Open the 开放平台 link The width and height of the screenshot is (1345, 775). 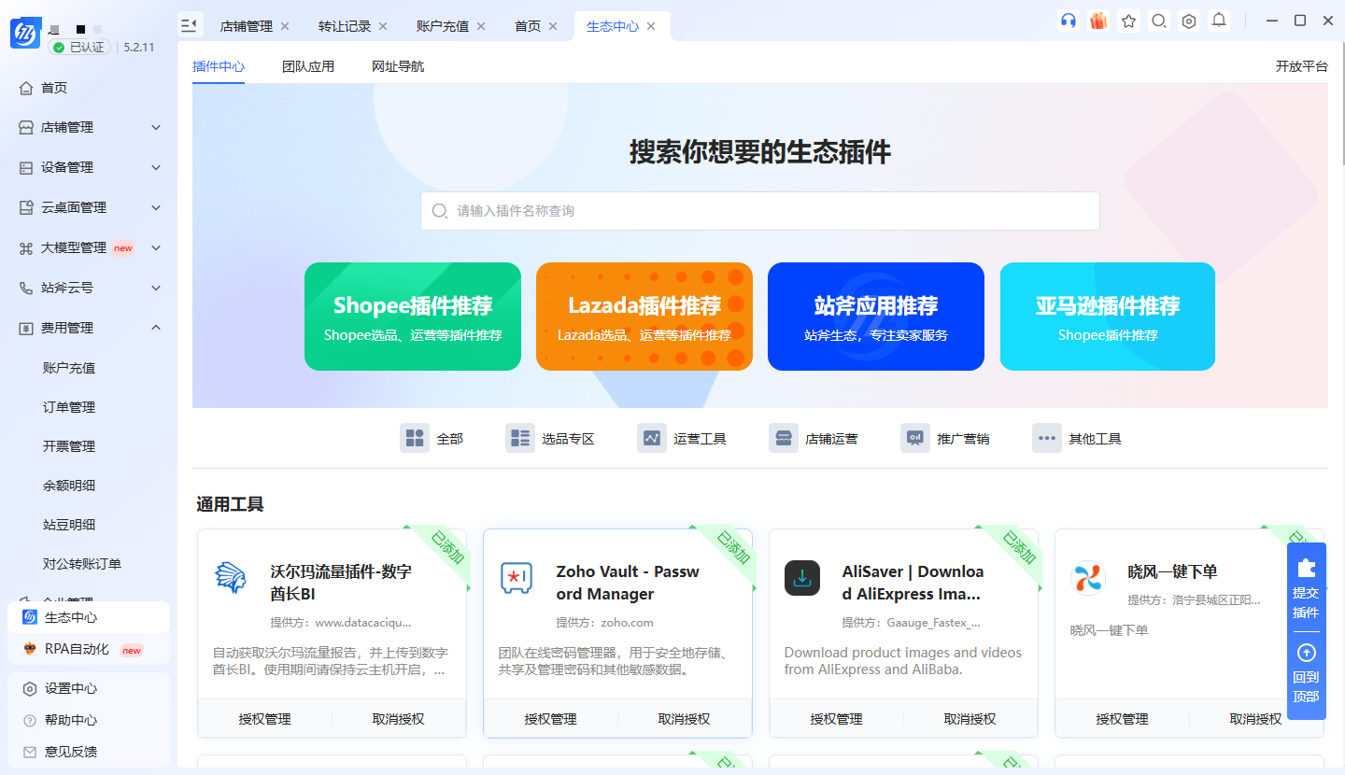point(1302,66)
